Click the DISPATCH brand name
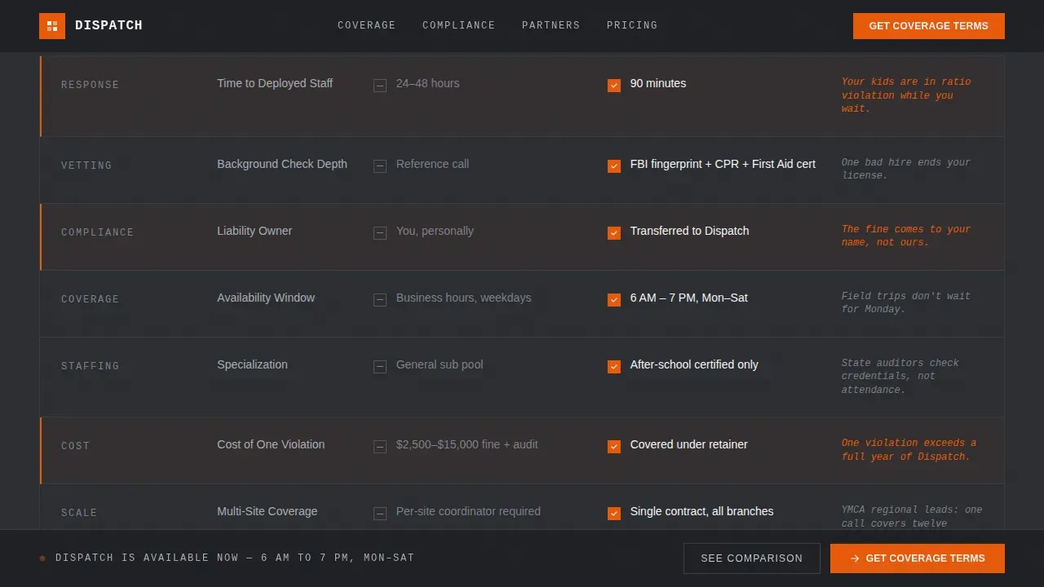This screenshot has width=1044, height=587. (x=108, y=26)
